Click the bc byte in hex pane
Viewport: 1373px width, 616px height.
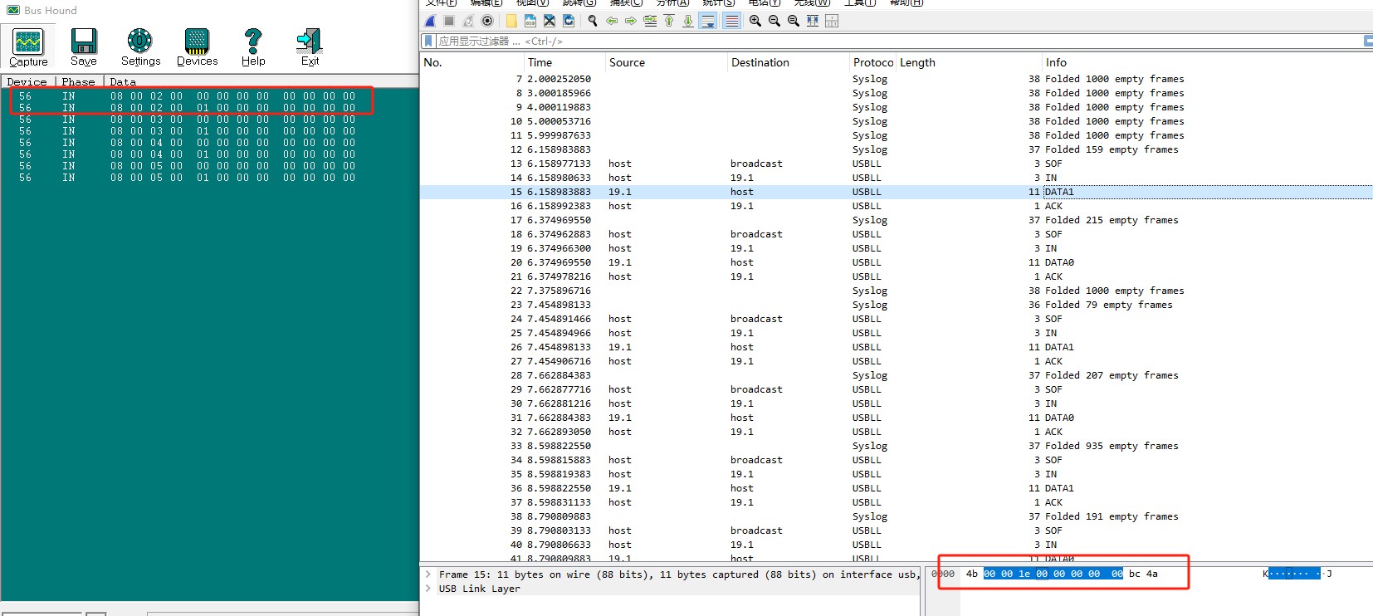point(1135,574)
